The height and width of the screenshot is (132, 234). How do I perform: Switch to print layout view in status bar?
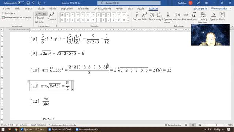coord(193,125)
